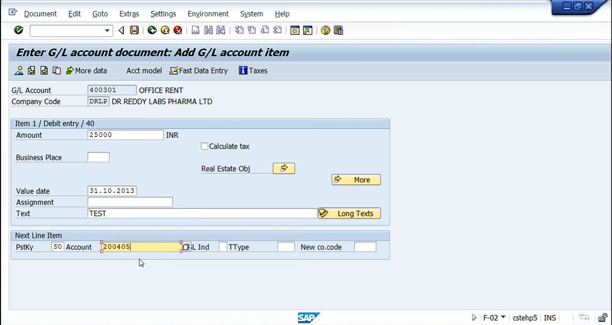Click the person-and-mountain icon in application toolbar
The width and height of the screenshot is (612, 325).
point(19,71)
